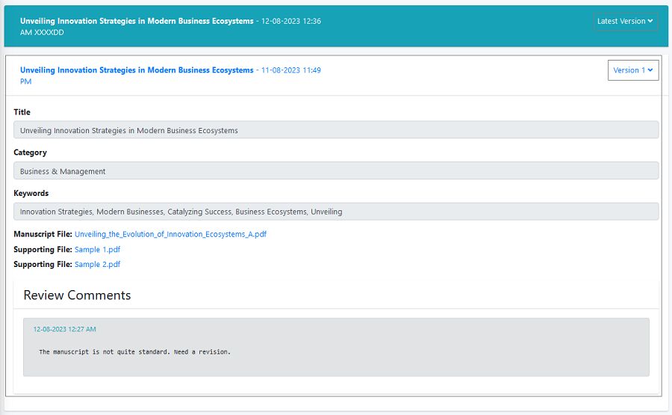Click the Review Comments heading
This screenshot has height=415, width=672.
[77, 295]
